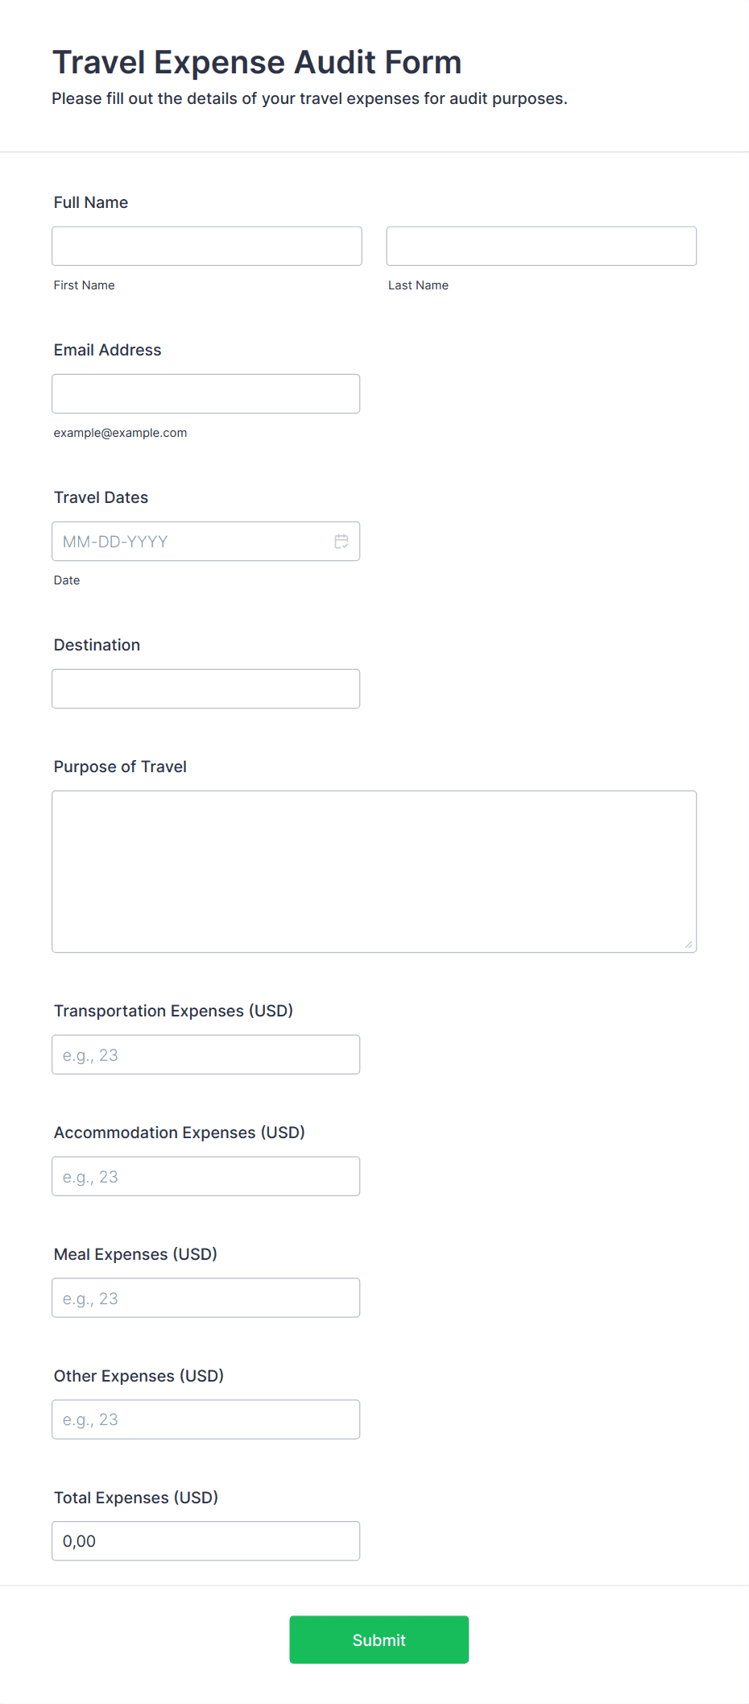Select the Accommodation Expenses input
749x1704 pixels.
point(206,1176)
